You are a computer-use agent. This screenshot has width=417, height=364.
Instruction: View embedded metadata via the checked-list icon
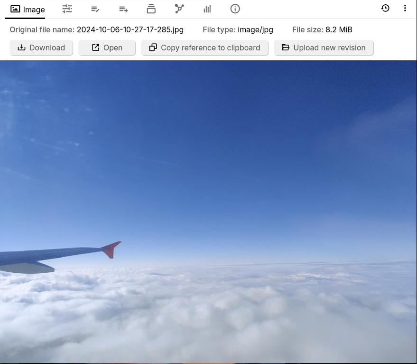pyautogui.click(x=95, y=9)
